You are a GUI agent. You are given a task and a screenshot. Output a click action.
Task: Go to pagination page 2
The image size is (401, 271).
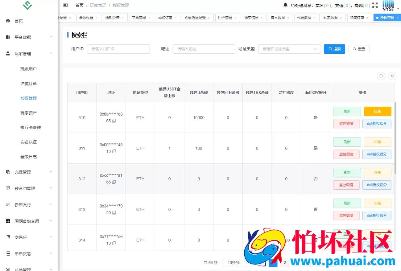[285, 263]
